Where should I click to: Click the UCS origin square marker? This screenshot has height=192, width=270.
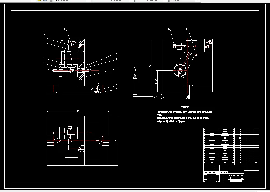pyautogui.click(x=135, y=97)
